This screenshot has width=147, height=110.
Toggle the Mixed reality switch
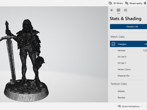pos(145,3)
